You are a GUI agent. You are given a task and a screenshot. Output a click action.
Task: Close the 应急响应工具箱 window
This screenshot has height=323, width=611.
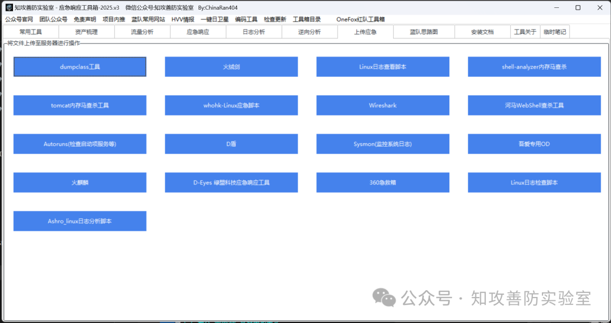(600, 8)
